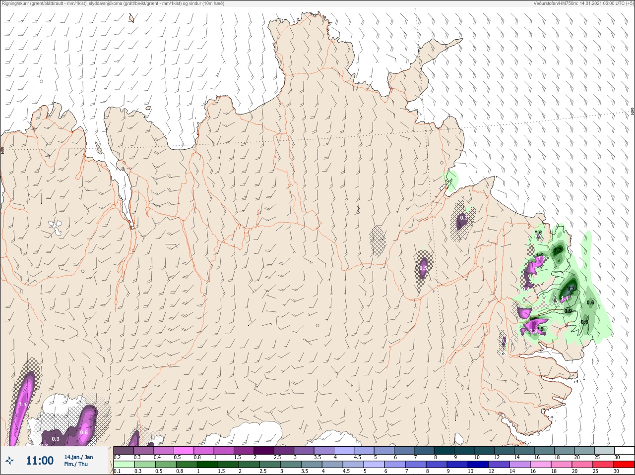635x475 pixels.
Task: Pick the white top-row legend swatch labeled 30
Action: pos(624,450)
